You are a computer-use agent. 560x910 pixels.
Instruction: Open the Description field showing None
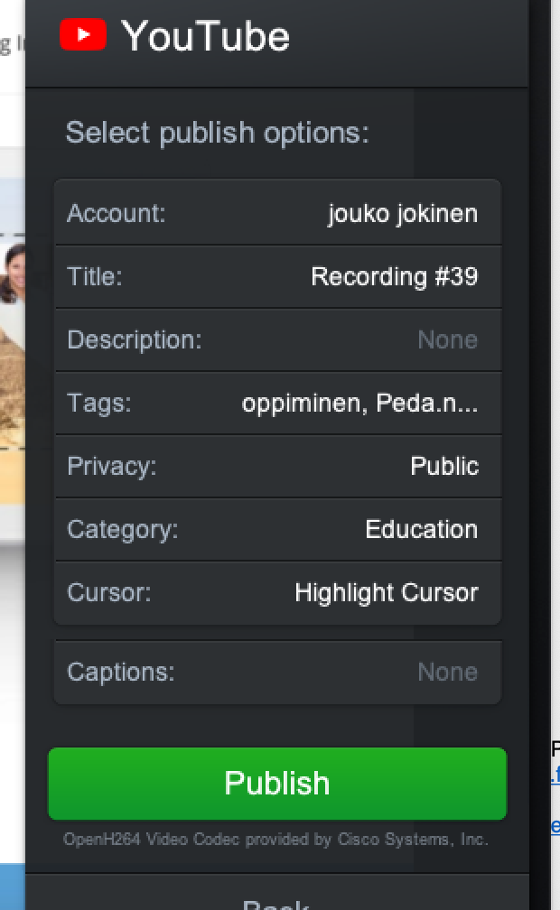pyautogui.click(x=447, y=339)
